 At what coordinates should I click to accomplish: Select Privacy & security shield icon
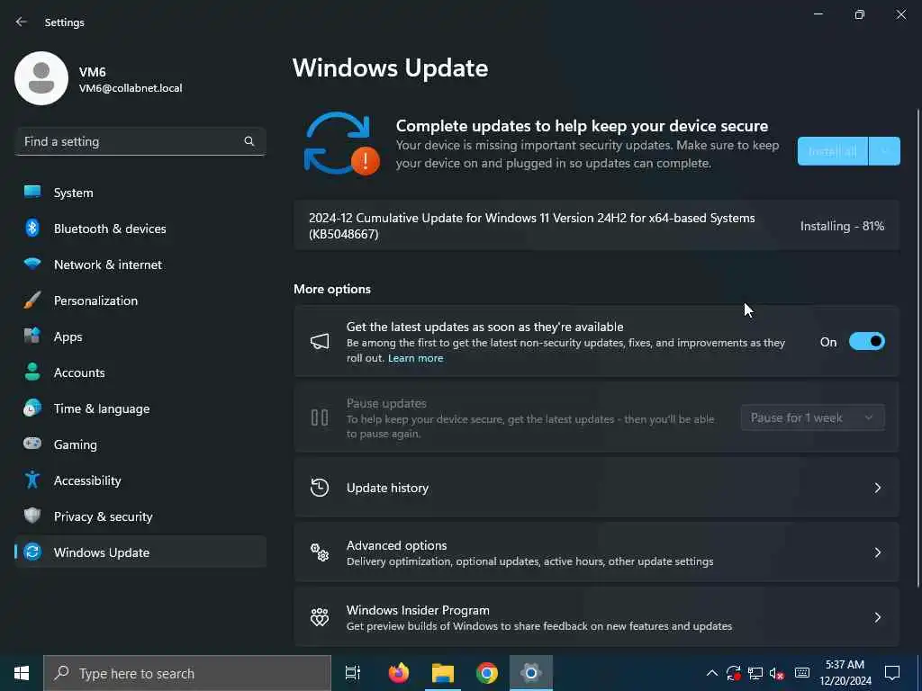pyautogui.click(x=32, y=516)
